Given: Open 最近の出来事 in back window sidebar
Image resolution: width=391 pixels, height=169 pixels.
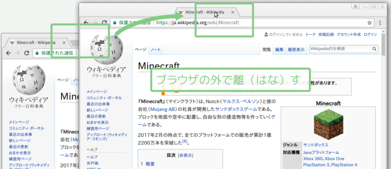Looking at the screenshot, I should click(21, 134).
